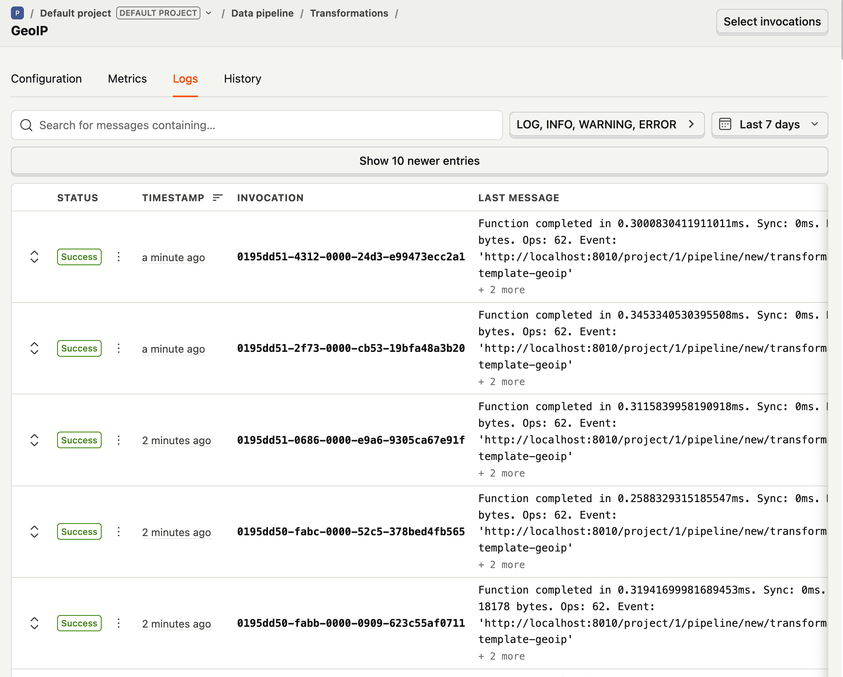Viewport: 843px width, 677px height.
Task: Focus the message search field
Action: pyautogui.click(x=257, y=125)
